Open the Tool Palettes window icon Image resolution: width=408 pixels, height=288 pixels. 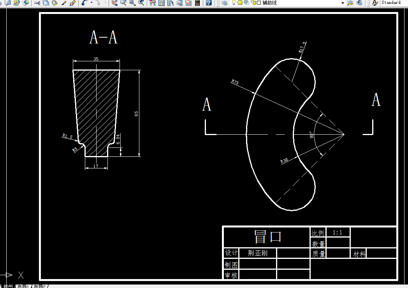tap(171, 3)
